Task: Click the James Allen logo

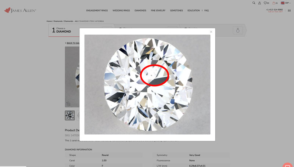Action: click(x=20, y=10)
